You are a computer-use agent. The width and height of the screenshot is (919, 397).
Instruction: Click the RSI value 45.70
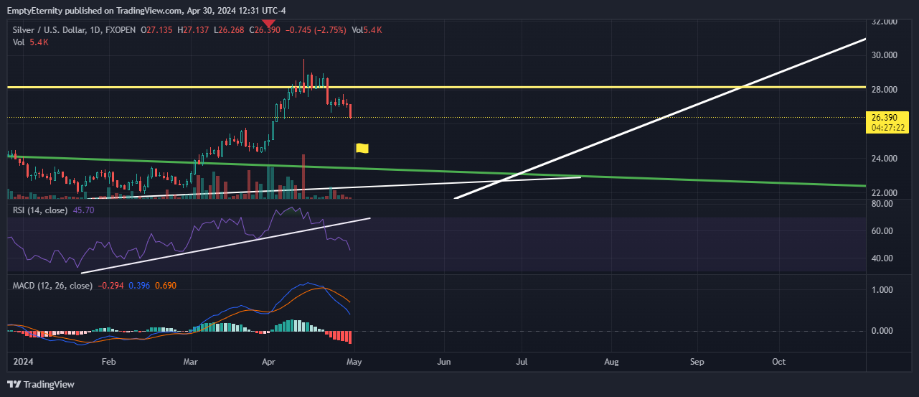[83, 210]
